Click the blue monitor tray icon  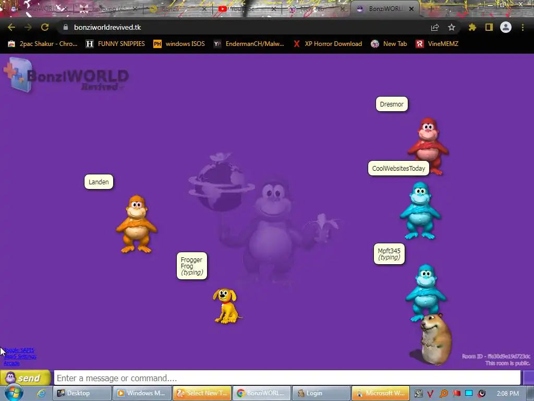469,394
